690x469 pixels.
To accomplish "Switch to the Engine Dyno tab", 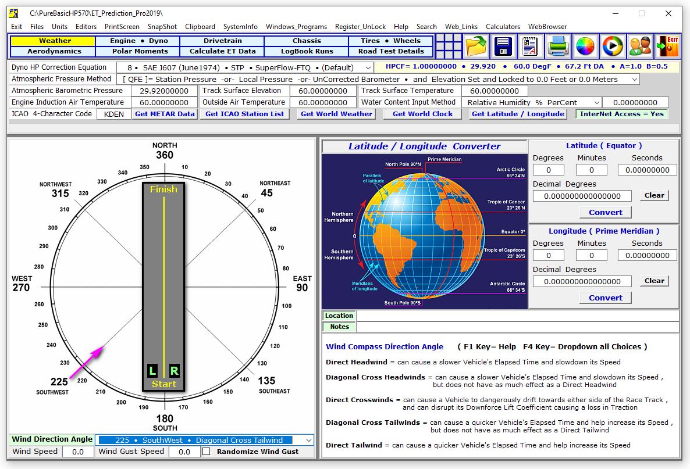I will pyautogui.click(x=138, y=41).
